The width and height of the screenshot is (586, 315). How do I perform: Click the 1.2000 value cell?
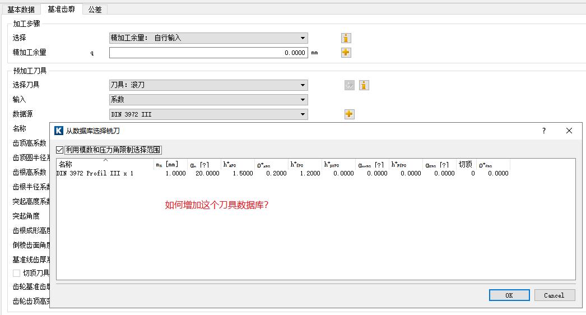coord(310,174)
